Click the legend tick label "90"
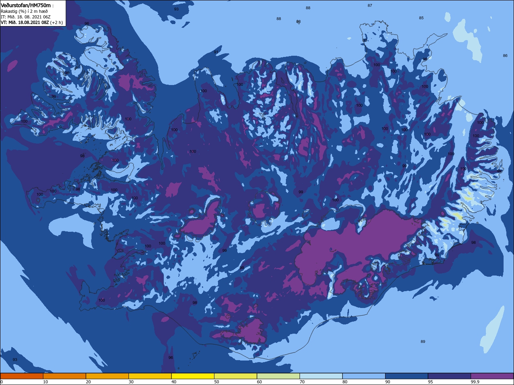The image size is (514, 385). pyautogui.click(x=388, y=382)
